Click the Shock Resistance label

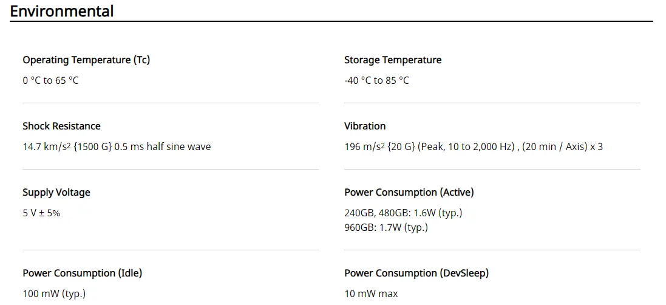(61, 126)
